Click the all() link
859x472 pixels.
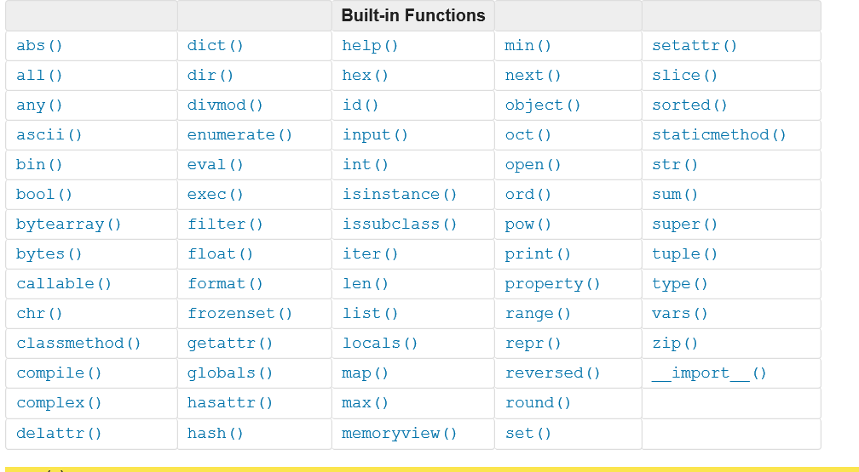pyautogui.click(x=39, y=75)
